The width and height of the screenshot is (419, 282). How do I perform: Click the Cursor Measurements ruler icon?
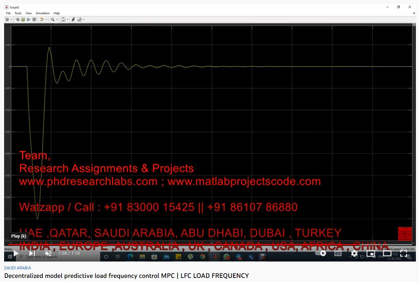point(79,19)
